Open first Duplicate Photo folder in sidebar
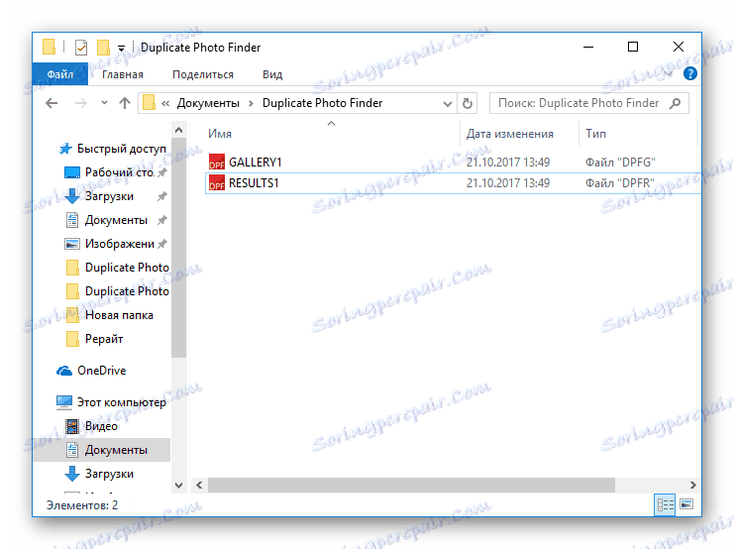This screenshot has width=734, height=549. pyautogui.click(x=127, y=268)
